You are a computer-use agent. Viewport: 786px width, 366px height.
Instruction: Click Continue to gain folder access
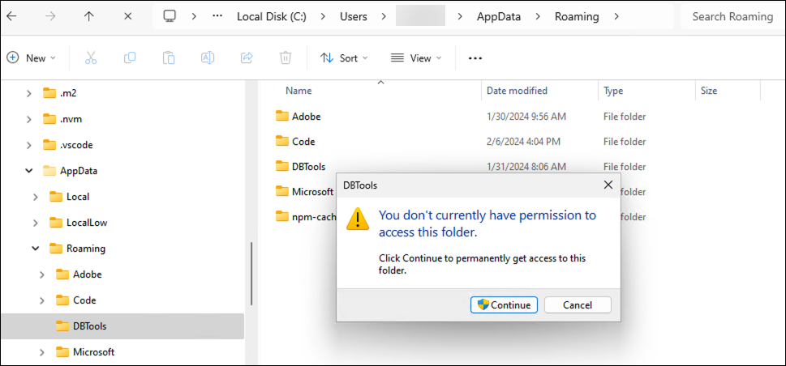504,305
